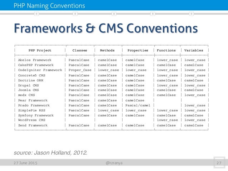Click the Functions cell for Doctrine ORM
This screenshot has height=171, width=228.
click(166, 80)
